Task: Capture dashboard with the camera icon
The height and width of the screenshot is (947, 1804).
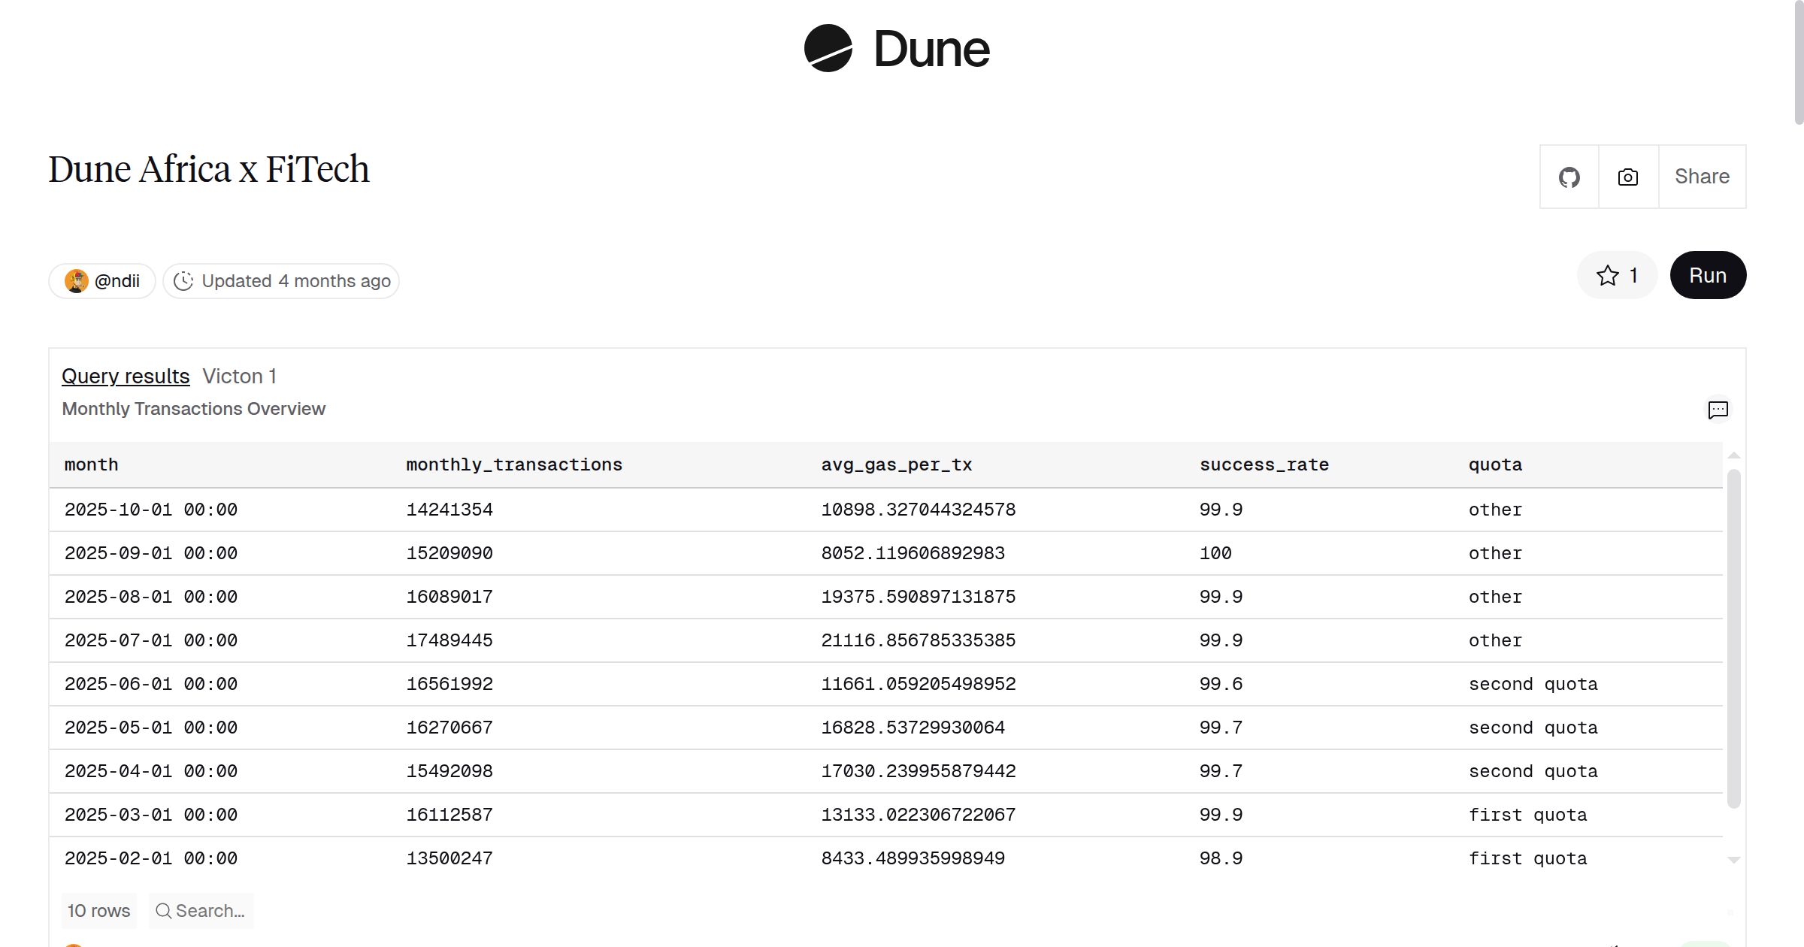Action: [1627, 177]
